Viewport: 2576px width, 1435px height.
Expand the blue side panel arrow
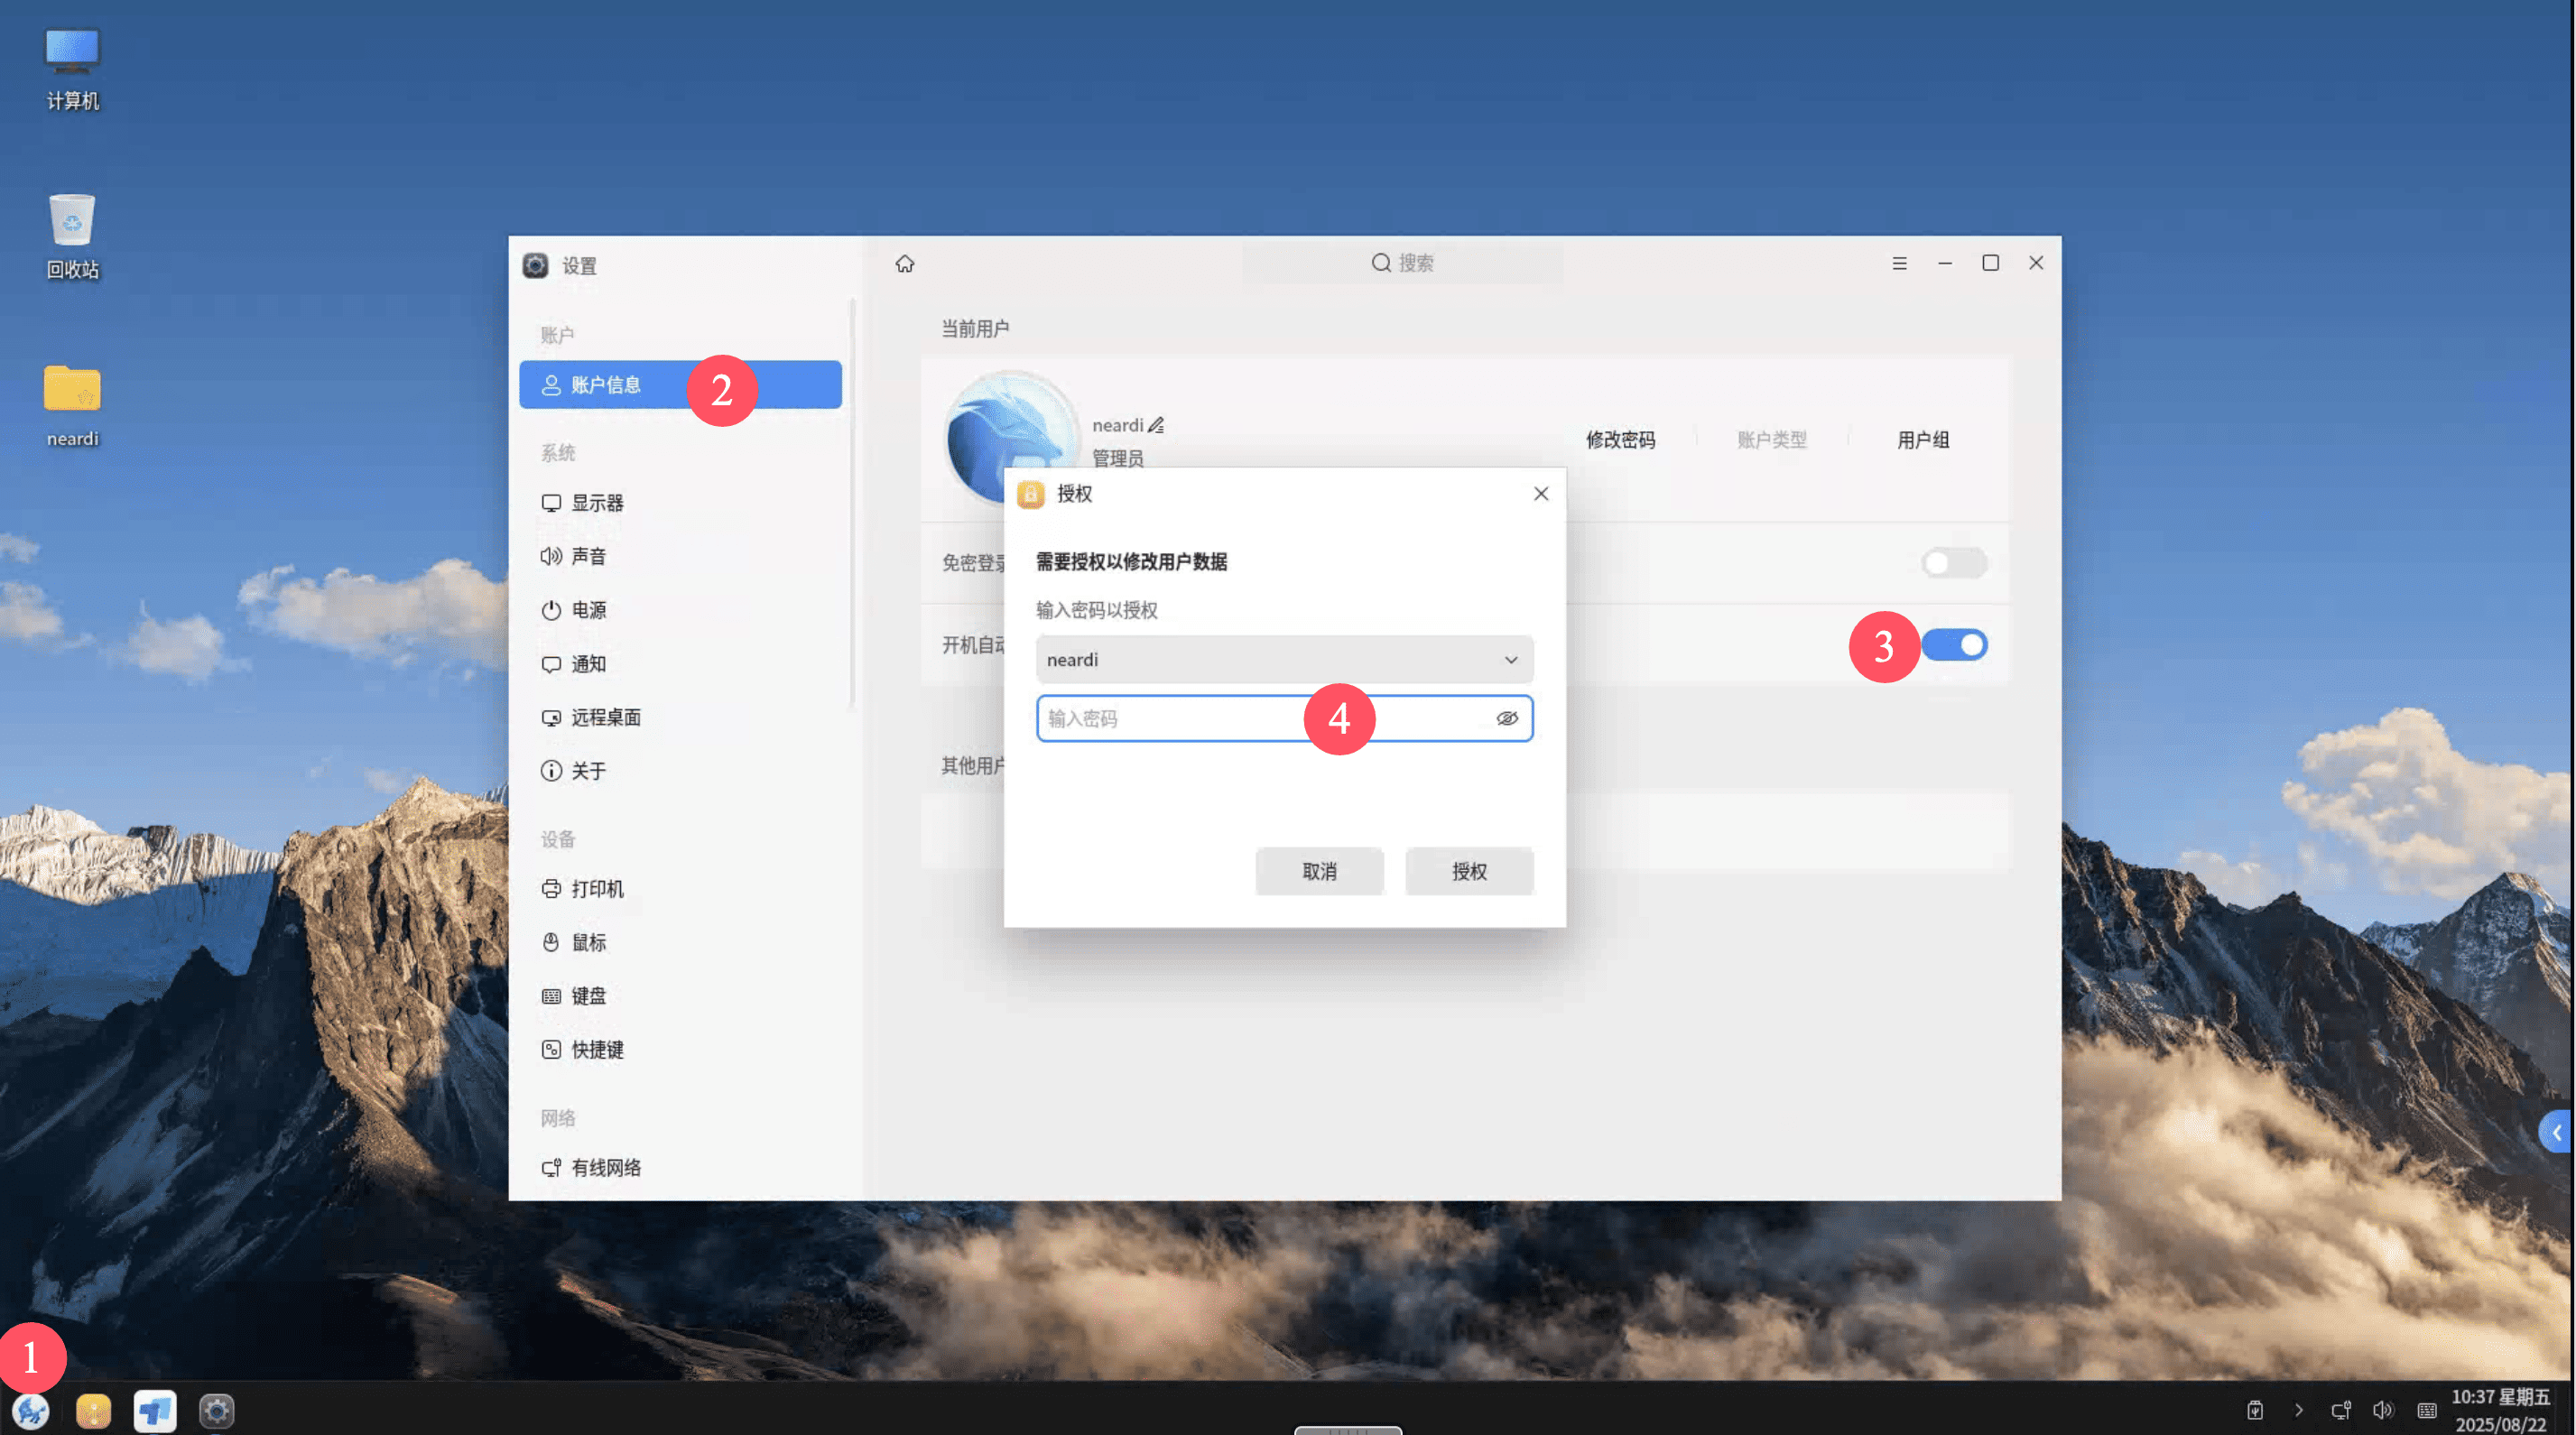click(2557, 1132)
